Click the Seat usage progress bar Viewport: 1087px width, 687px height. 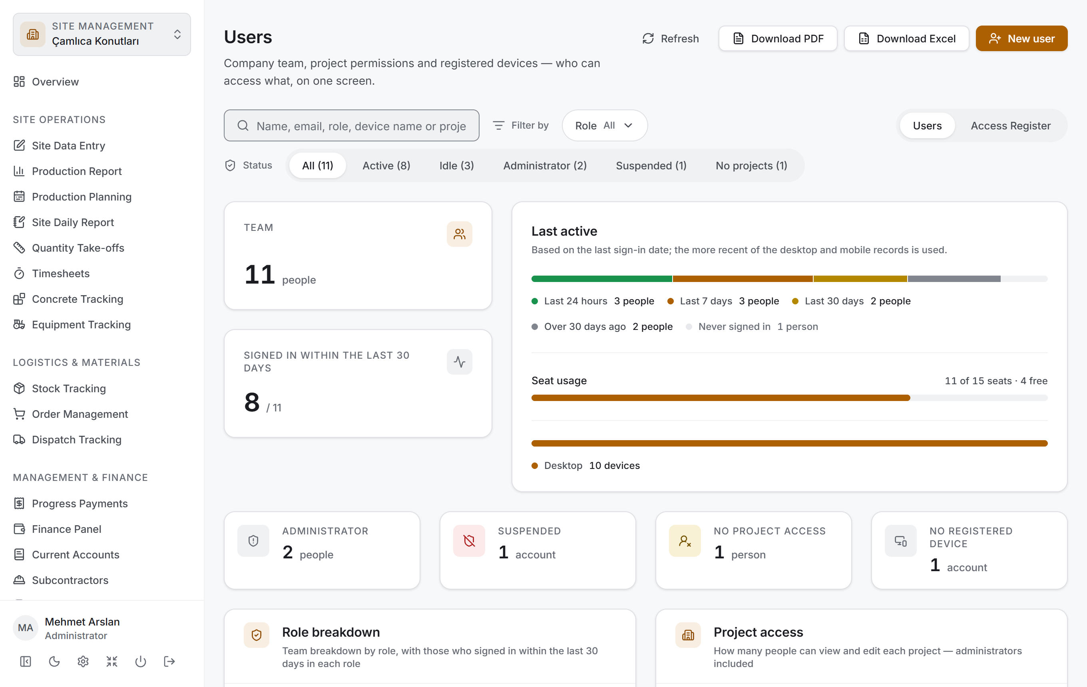tap(789, 398)
